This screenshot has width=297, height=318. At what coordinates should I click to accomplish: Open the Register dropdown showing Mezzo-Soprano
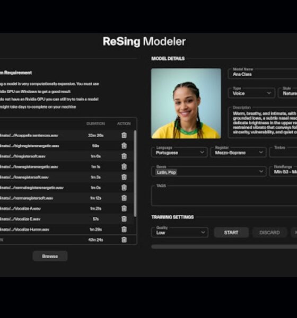pyautogui.click(x=238, y=152)
